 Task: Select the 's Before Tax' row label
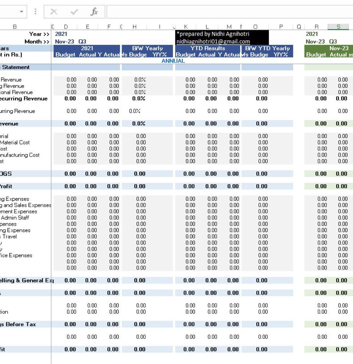tap(18, 324)
